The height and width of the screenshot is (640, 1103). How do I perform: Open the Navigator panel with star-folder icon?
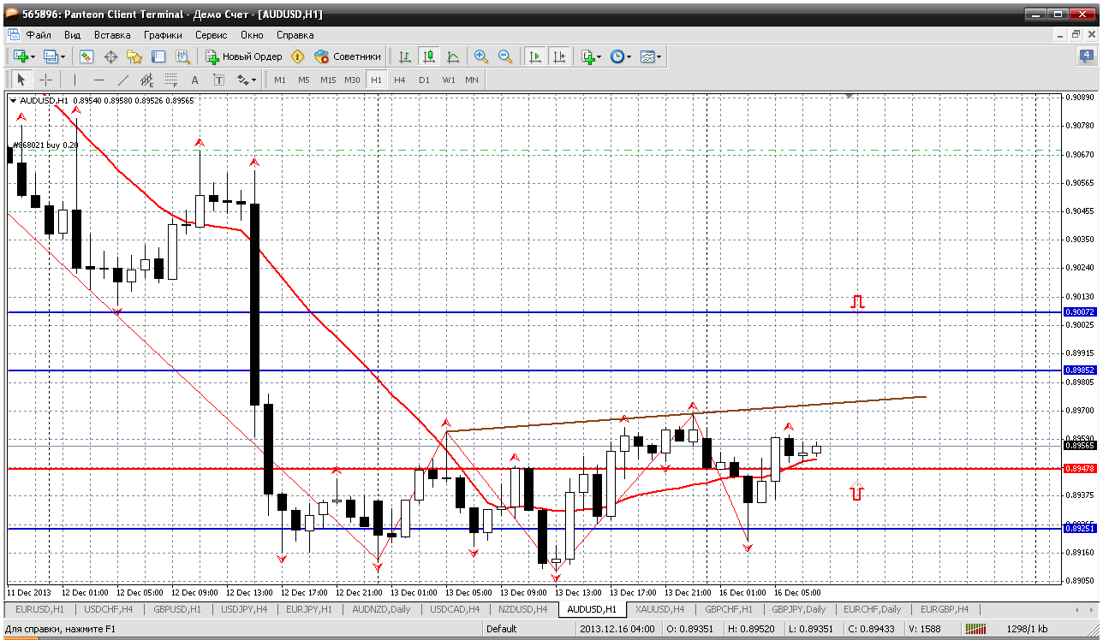coord(134,56)
